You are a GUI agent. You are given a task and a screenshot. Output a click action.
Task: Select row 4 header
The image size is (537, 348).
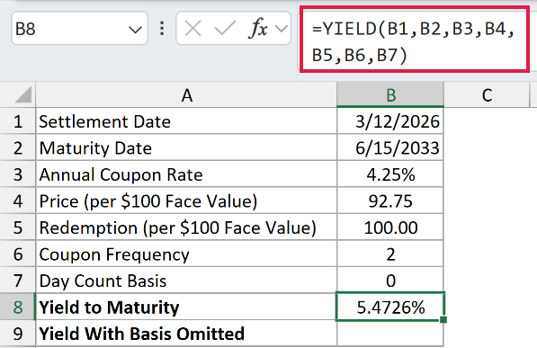pos(18,201)
